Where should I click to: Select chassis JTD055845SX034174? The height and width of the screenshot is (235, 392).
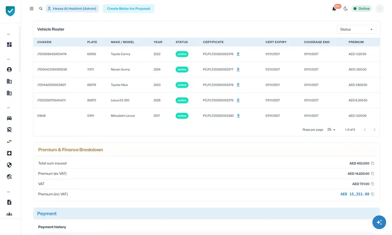[52, 54]
